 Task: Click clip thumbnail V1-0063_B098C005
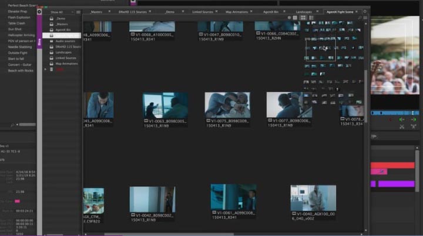tap(164, 104)
